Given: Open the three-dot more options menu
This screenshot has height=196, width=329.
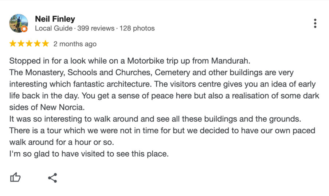Looking at the screenshot, I should 315,23.
